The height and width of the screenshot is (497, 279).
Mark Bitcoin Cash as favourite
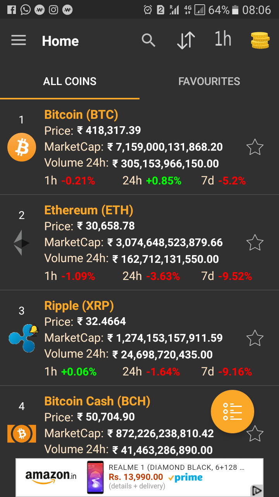click(255, 433)
